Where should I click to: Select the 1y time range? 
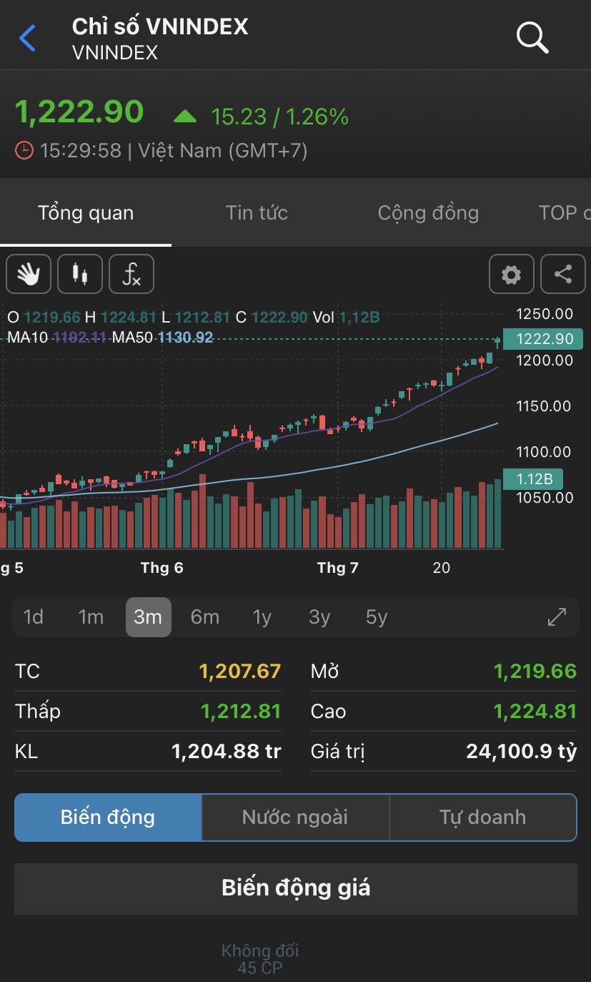[262, 617]
